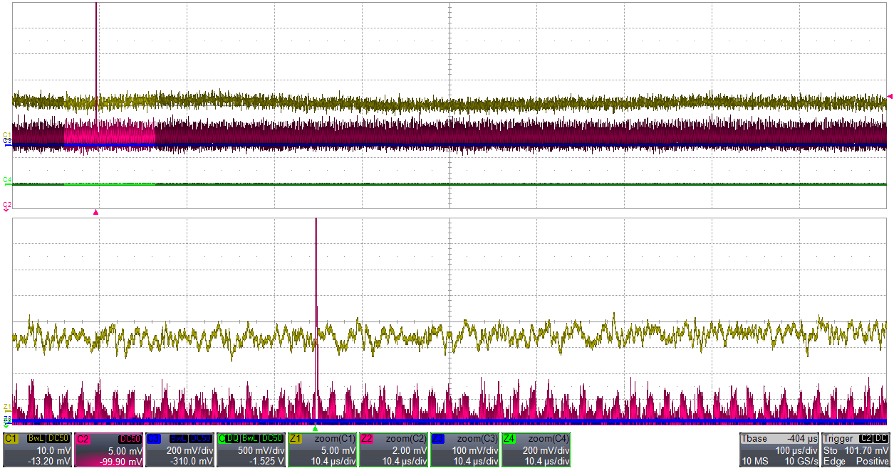Click the 200 mV/div scale in Z4 box
The height and width of the screenshot is (468, 894).
click(x=546, y=450)
